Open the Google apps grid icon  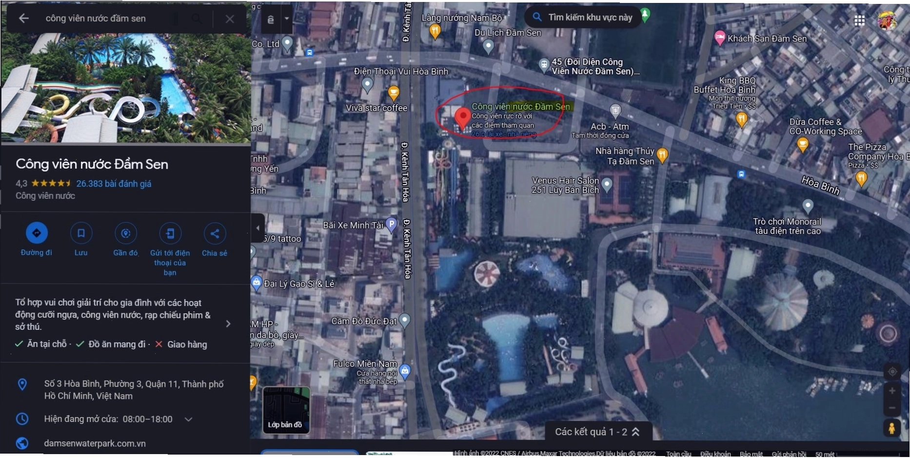tap(860, 20)
